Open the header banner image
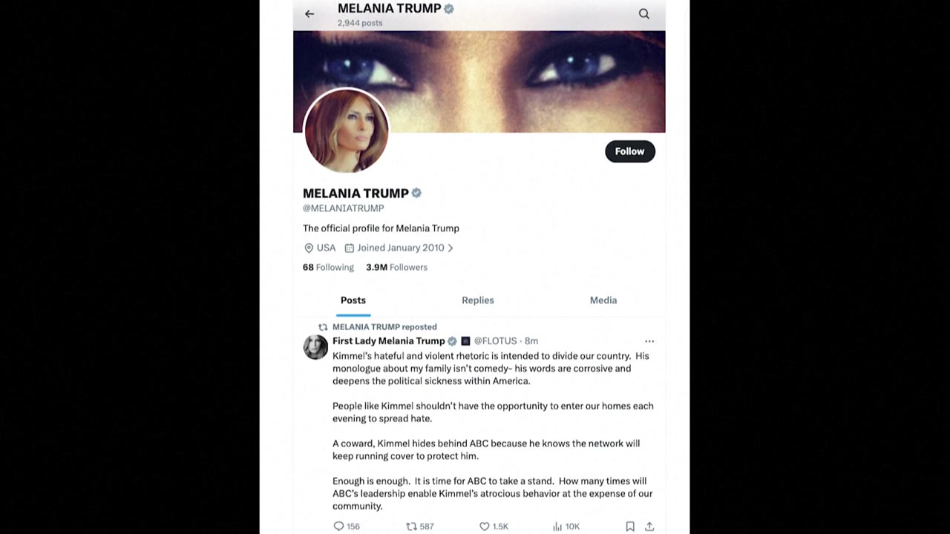Viewport: 950px width, 534px height. click(x=520, y=74)
